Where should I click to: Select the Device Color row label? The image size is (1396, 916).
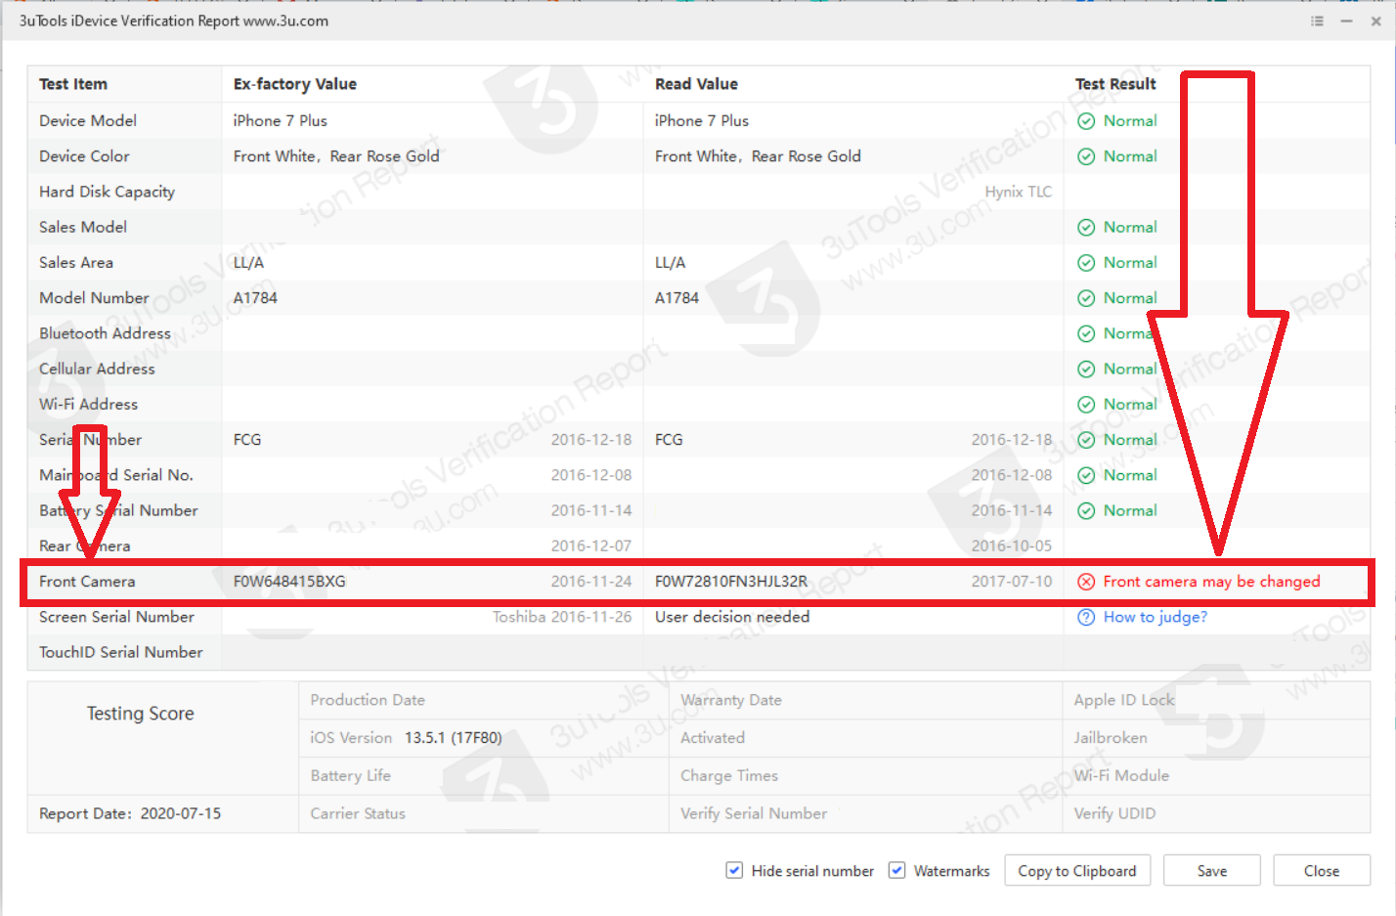[x=84, y=156]
